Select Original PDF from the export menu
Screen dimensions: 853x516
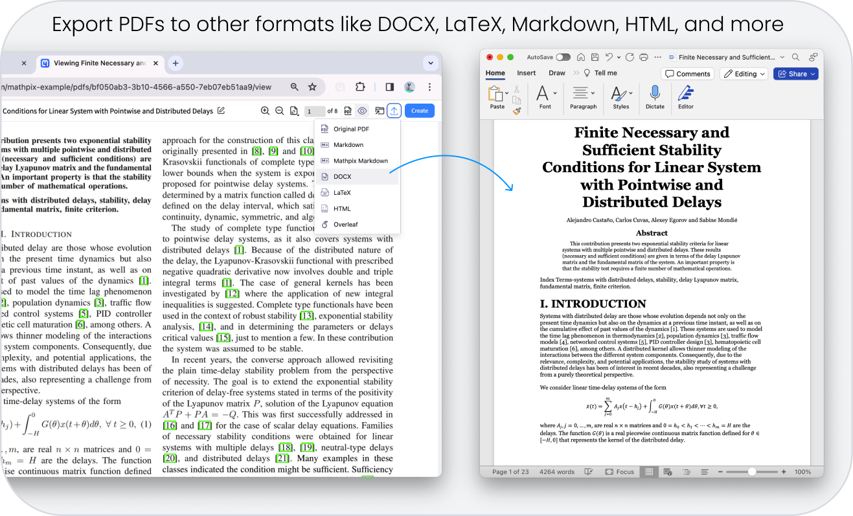358,129
